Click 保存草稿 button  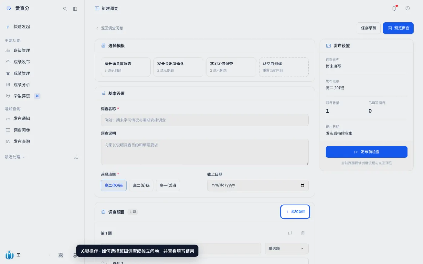pyautogui.click(x=369, y=28)
